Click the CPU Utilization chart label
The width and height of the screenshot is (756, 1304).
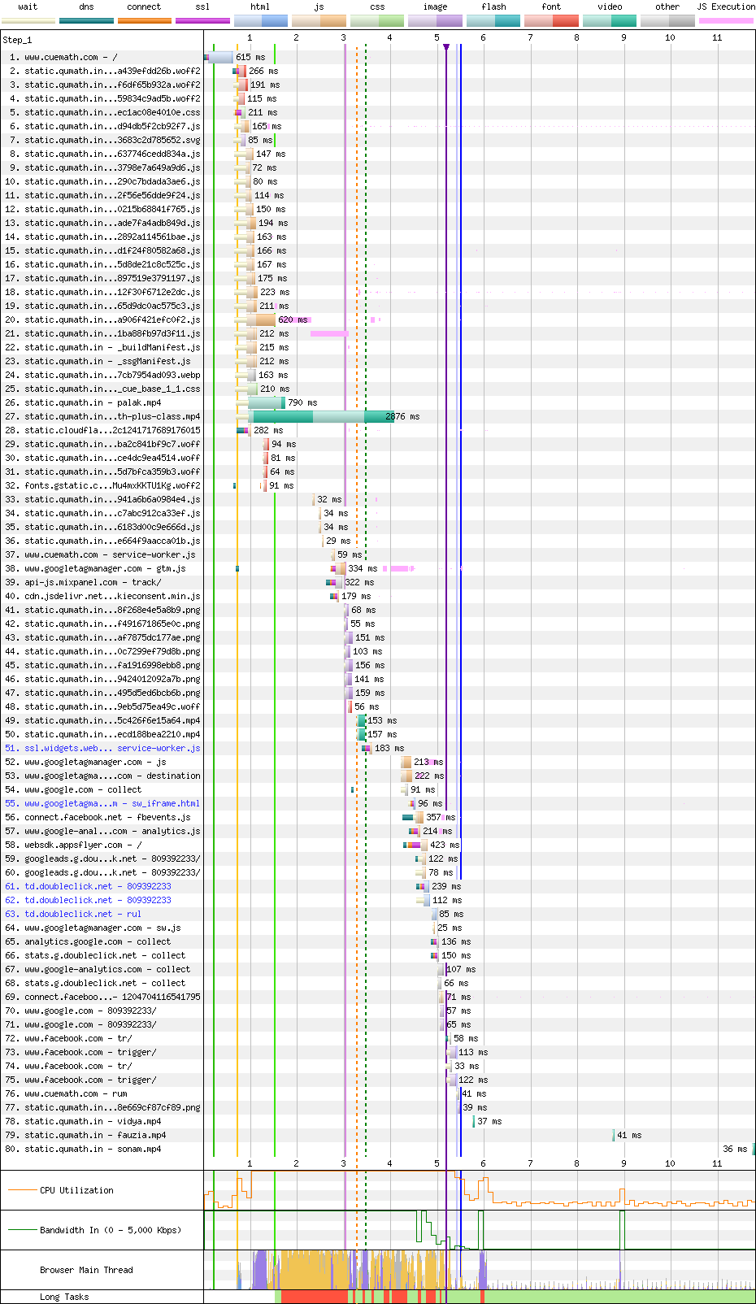coord(76,1190)
